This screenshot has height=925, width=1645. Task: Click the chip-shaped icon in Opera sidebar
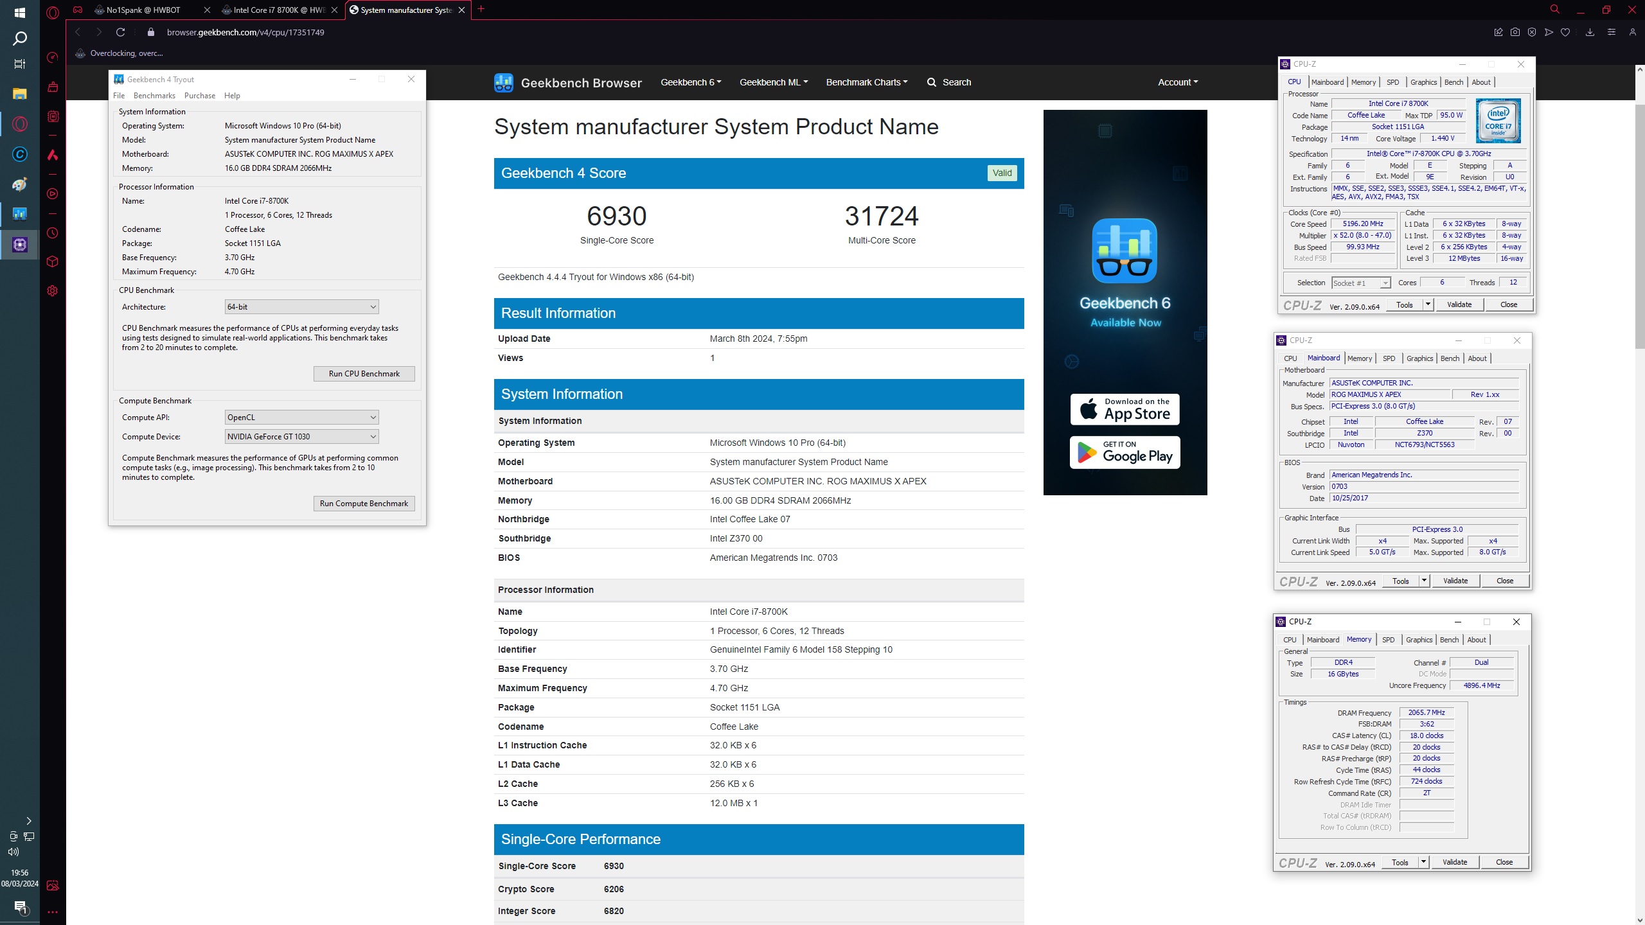click(53, 116)
